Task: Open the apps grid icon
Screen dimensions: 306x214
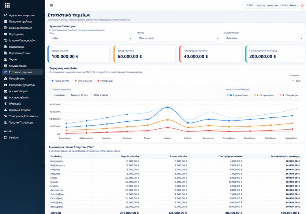Action: (7, 5)
